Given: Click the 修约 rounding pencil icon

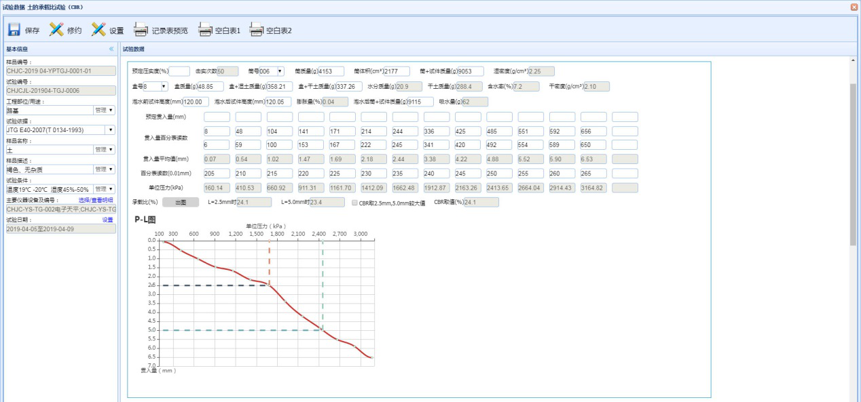Looking at the screenshot, I should 57,30.
